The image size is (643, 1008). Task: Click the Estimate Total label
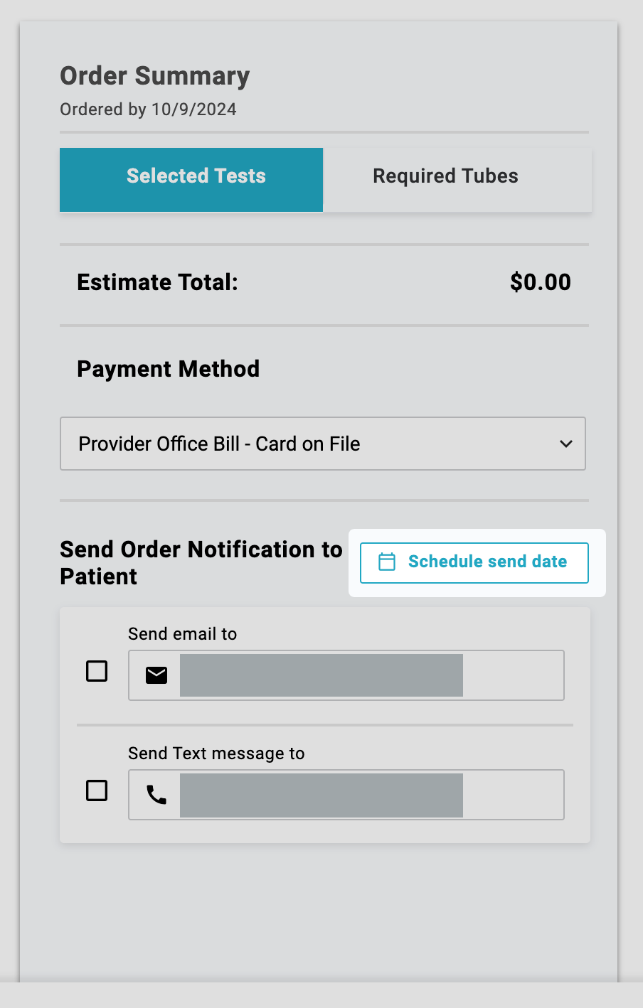tap(157, 282)
